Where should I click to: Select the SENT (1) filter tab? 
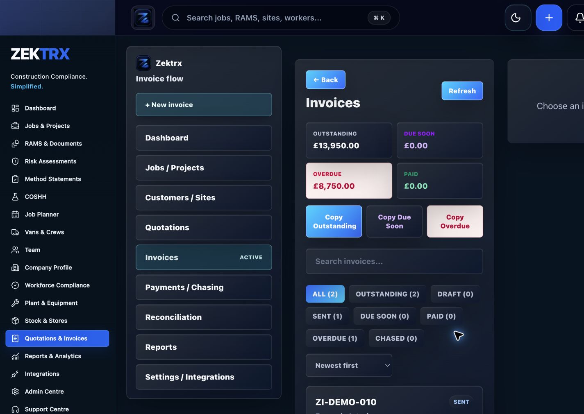327,316
